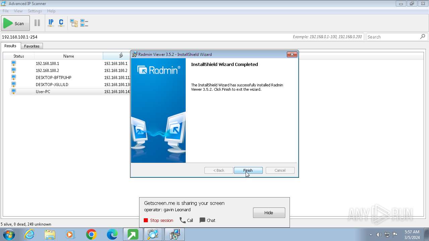Click computer status icon for User-PC
The image size is (429, 241).
click(x=14, y=91)
